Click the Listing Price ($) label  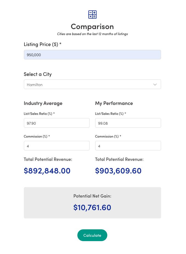click(43, 44)
